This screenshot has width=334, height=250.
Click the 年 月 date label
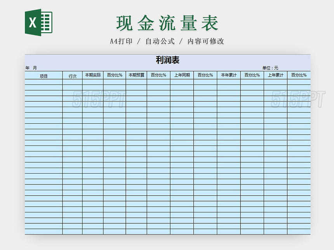pyautogui.click(x=31, y=68)
